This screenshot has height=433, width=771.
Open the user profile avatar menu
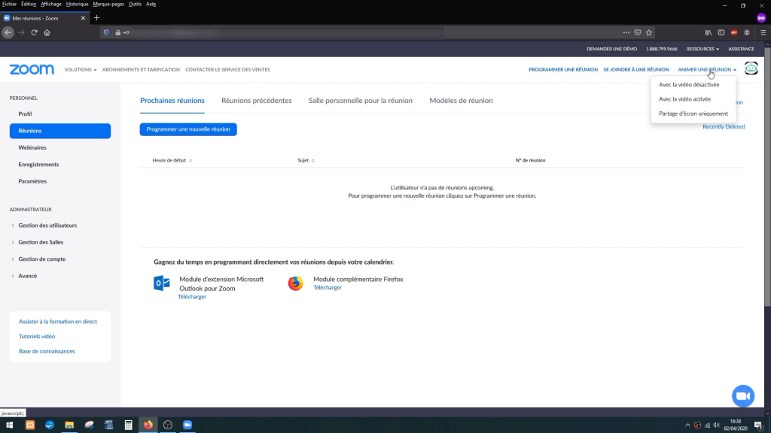[751, 68]
